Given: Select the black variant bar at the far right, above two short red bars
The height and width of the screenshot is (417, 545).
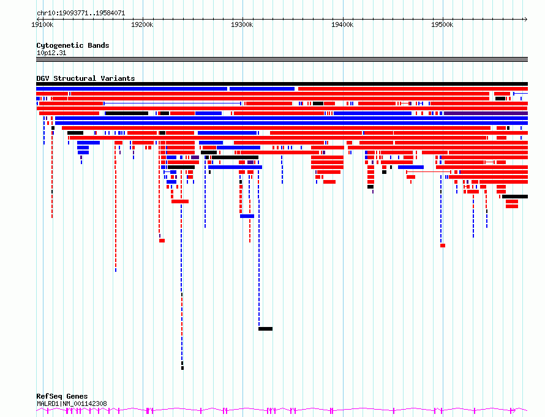Looking at the screenshot, I should click(515, 197).
